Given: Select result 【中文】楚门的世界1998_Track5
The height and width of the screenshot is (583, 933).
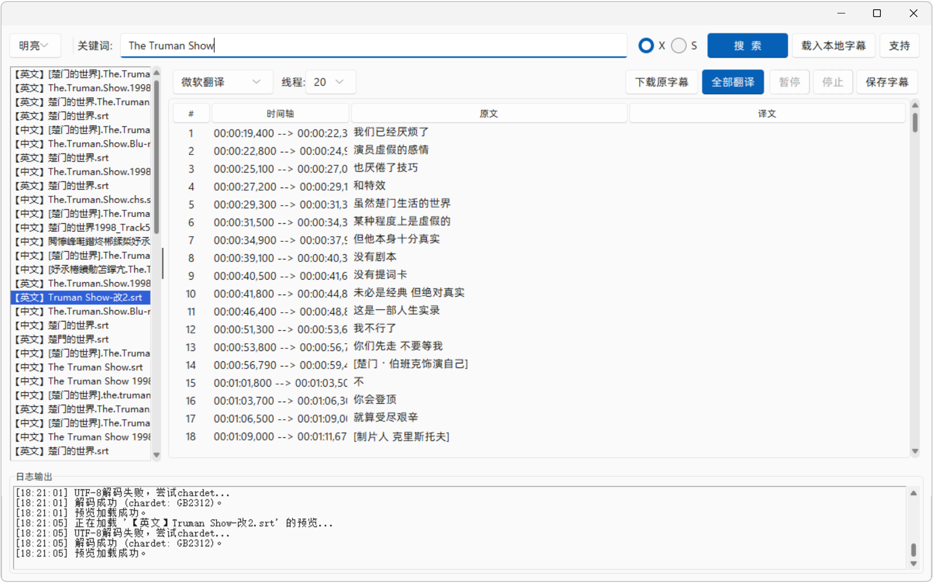Looking at the screenshot, I should [81, 227].
